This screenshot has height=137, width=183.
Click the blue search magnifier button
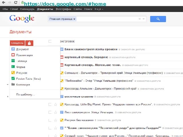pos(158,19)
